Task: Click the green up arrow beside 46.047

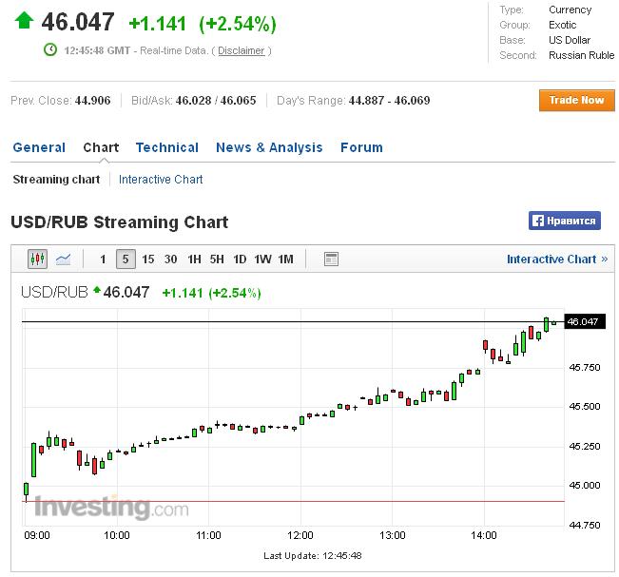Action: [24, 21]
